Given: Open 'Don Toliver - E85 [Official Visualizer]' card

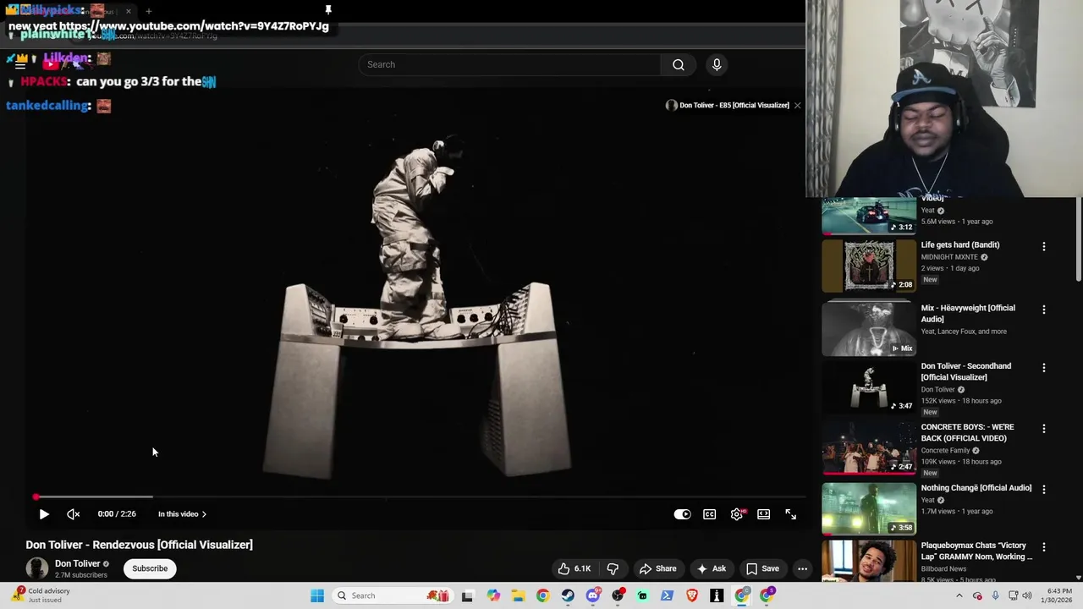Looking at the screenshot, I should point(728,105).
